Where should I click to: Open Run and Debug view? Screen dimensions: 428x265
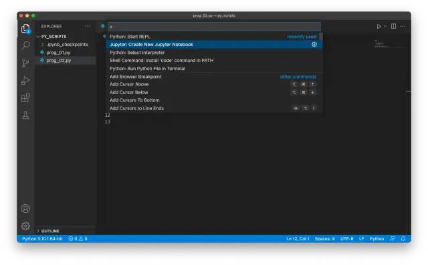pos(25,80)
